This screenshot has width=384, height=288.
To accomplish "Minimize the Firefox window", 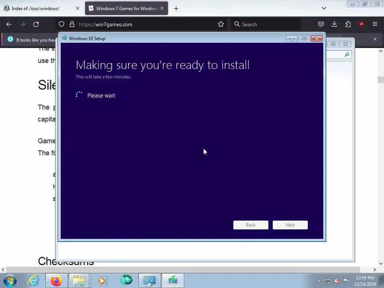I will [352, 4].
